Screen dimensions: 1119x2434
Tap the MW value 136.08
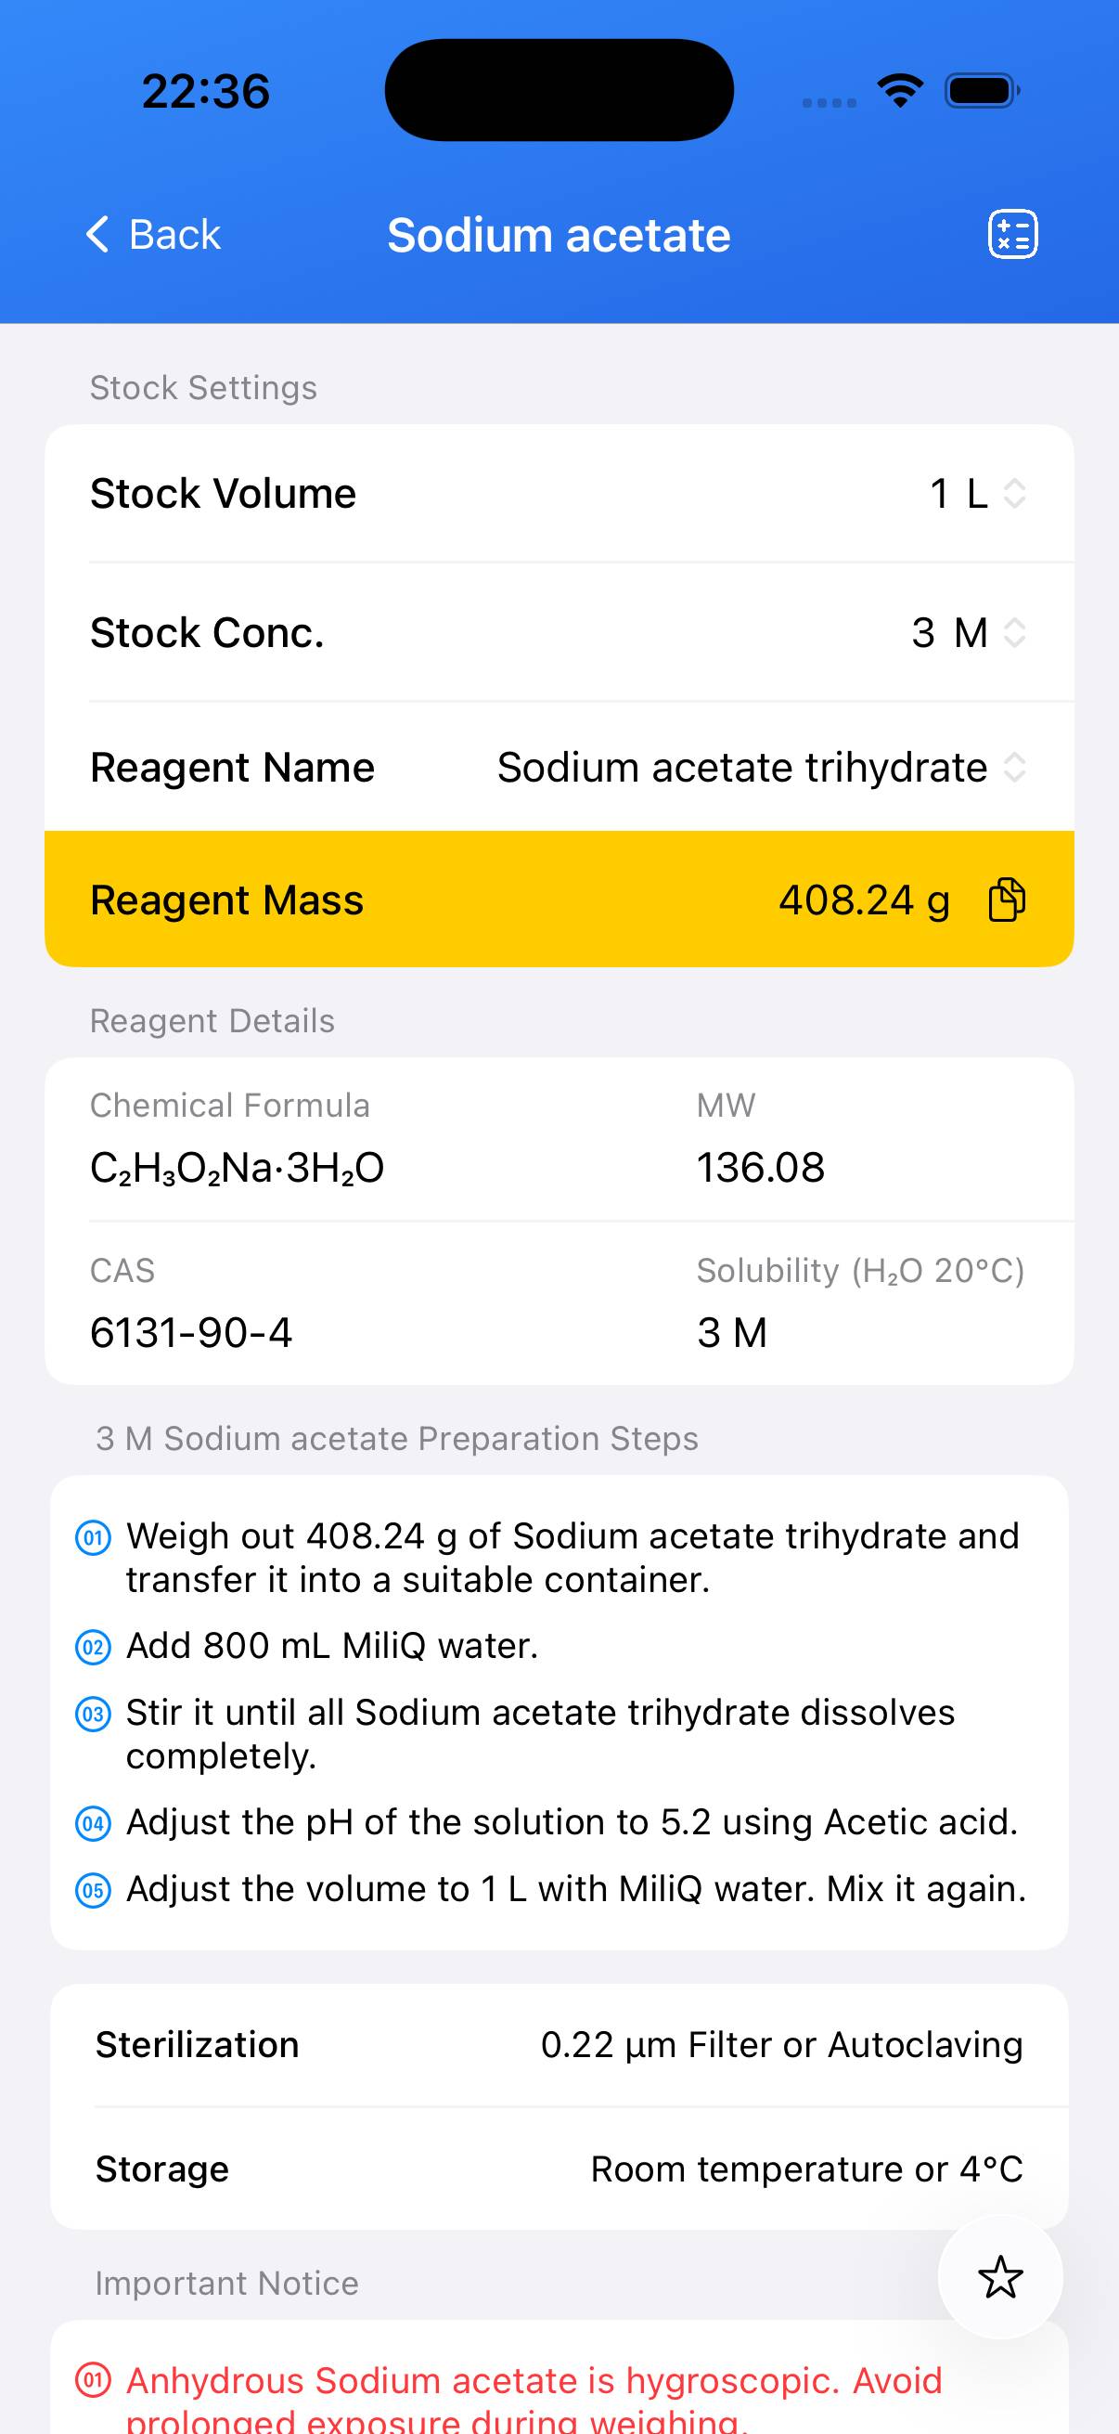pos(760,1168)
